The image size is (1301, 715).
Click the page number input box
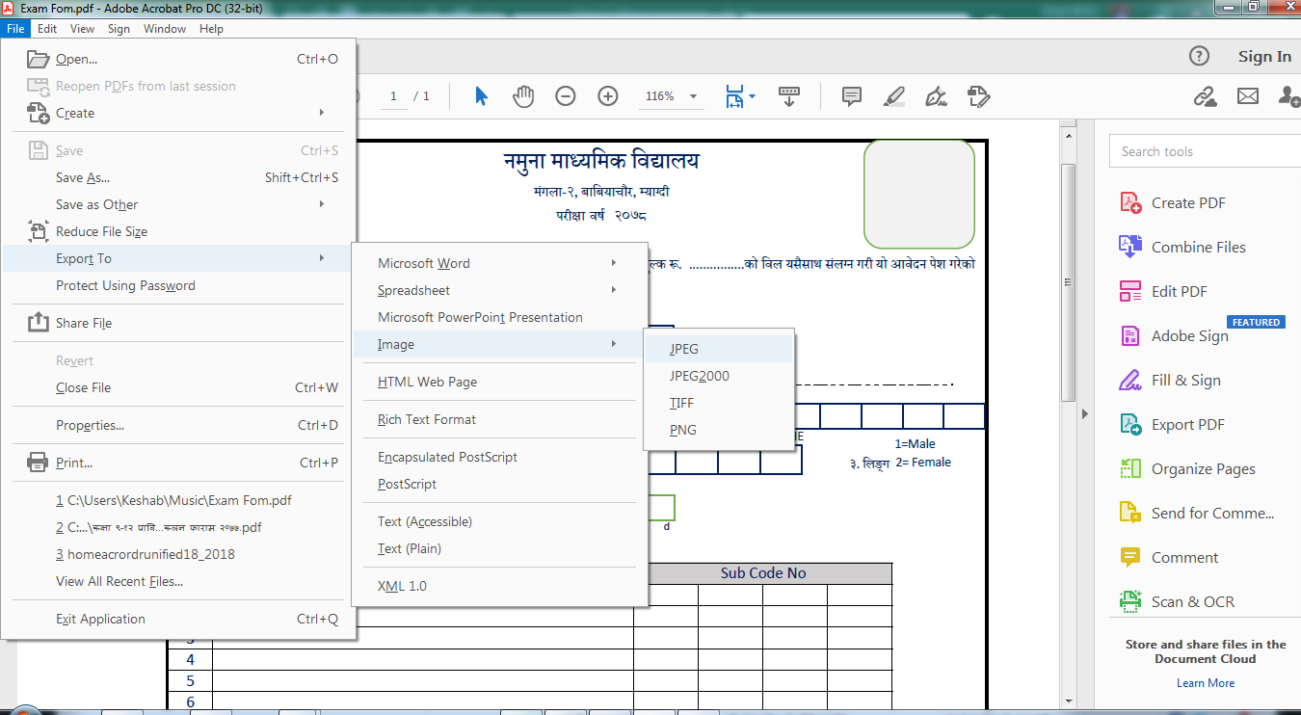click(393, 96)
